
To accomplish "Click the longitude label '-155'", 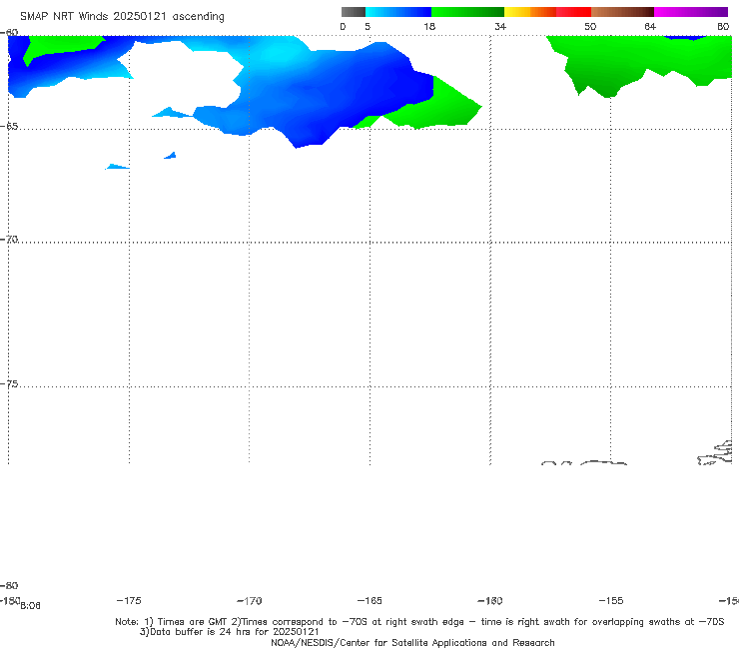I will tap(611, 600).
